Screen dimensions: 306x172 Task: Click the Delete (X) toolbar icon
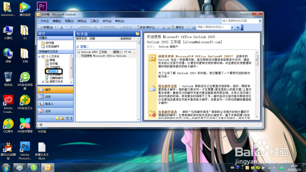click(x=71, y=27)
